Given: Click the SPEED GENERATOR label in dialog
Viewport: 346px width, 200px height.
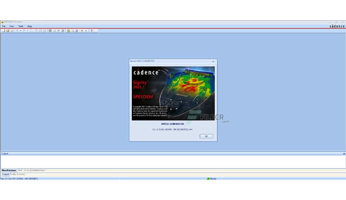Looking at the screenshot, I should pyautogui.click(x=172, y=124).
